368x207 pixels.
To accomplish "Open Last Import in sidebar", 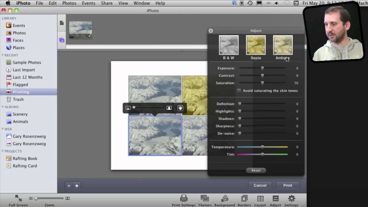I will point(24,70).
